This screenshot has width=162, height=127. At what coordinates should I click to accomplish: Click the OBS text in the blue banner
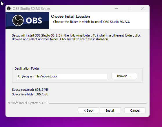[x=34, y=21]
